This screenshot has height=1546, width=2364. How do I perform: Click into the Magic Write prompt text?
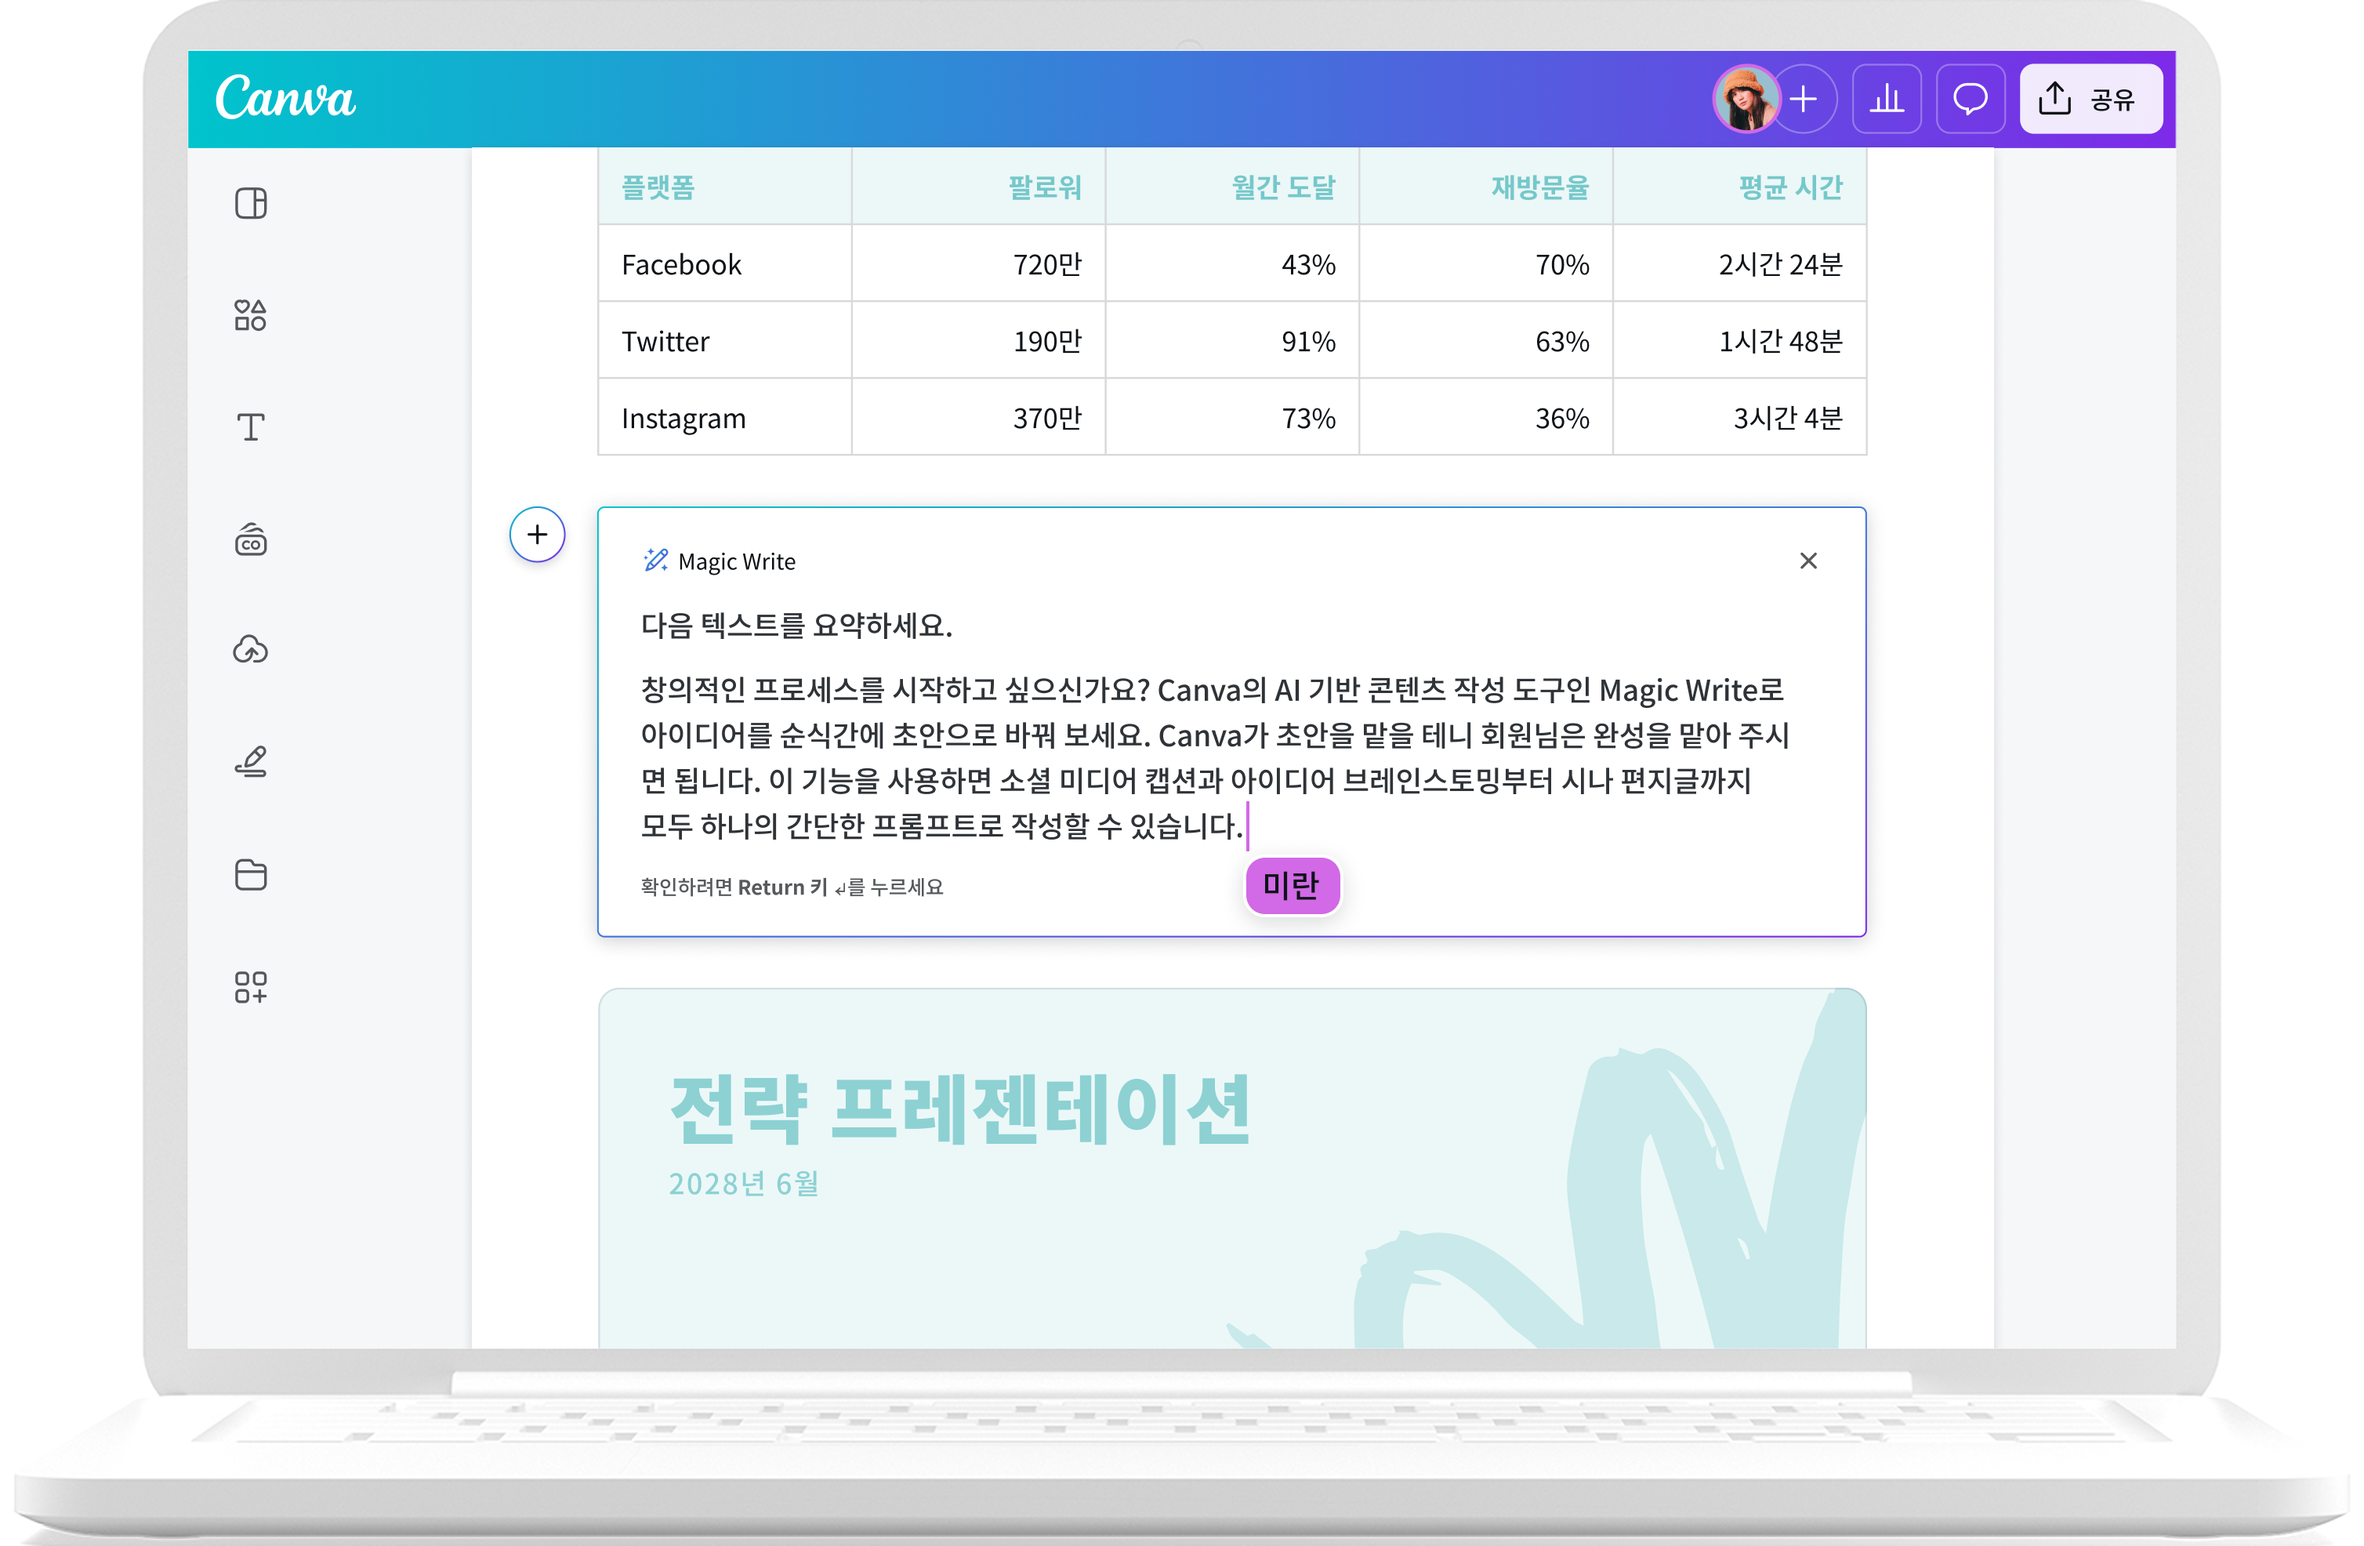[x=1214, y=758]
